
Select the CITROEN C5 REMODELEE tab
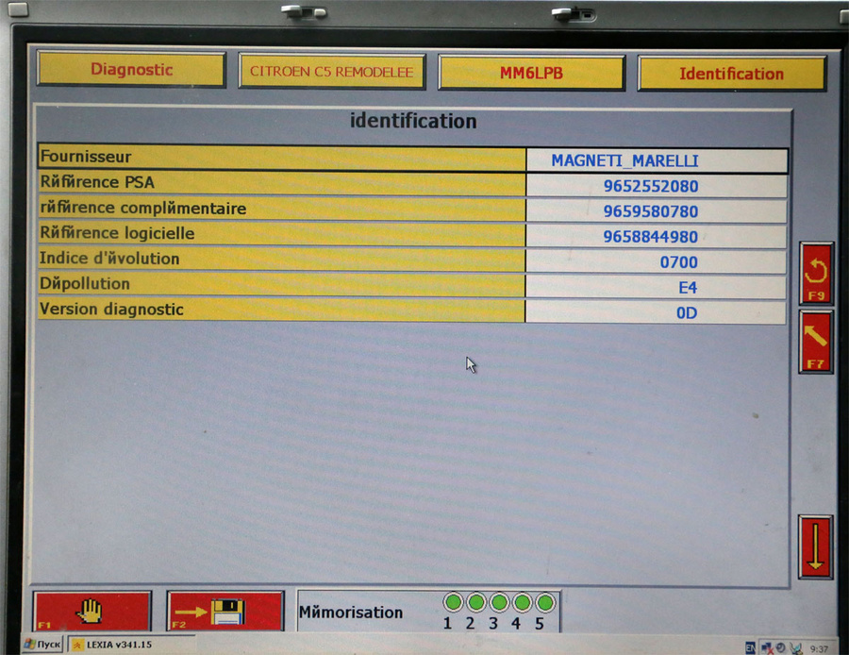point(332,71)
